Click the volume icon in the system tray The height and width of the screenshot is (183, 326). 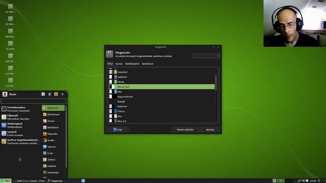click(303, 181)
